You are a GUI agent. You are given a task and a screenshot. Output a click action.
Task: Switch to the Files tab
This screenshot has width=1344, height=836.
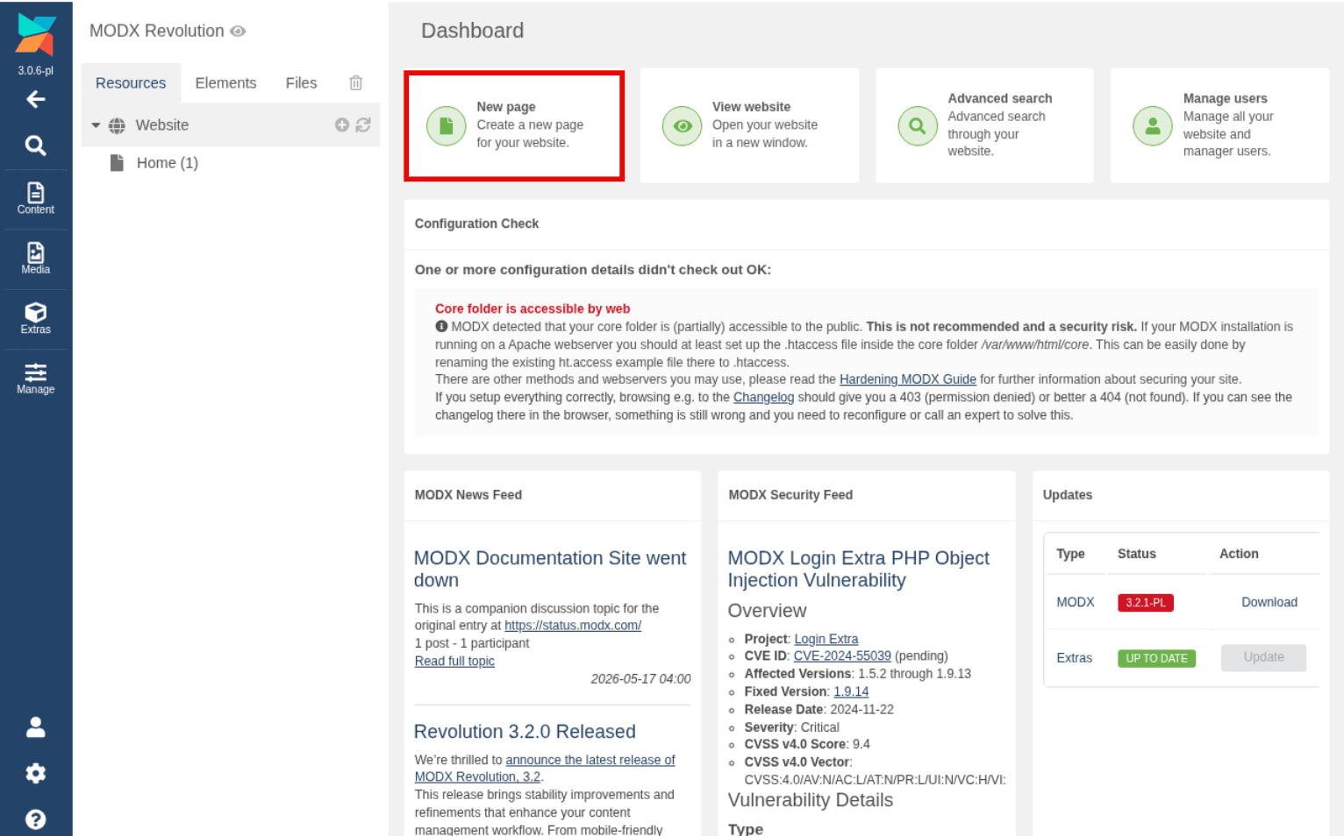(x=301, y=83)
